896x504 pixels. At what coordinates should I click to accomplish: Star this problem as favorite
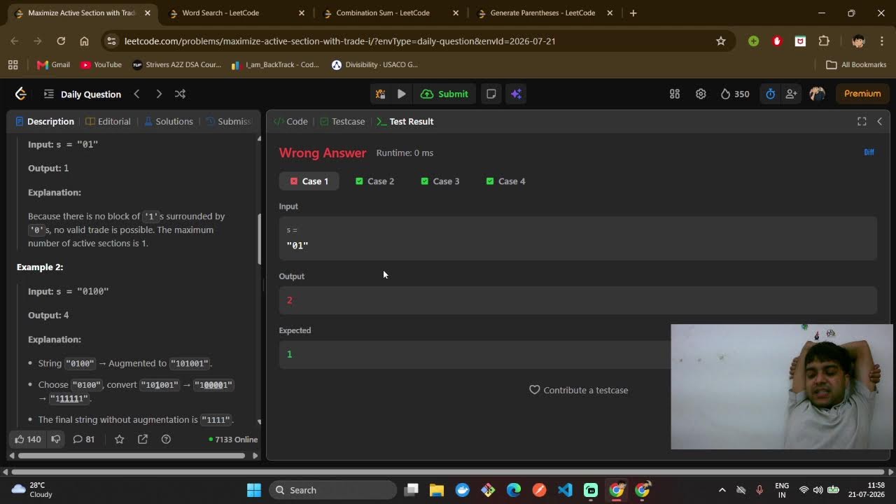[x=119, y=439]
